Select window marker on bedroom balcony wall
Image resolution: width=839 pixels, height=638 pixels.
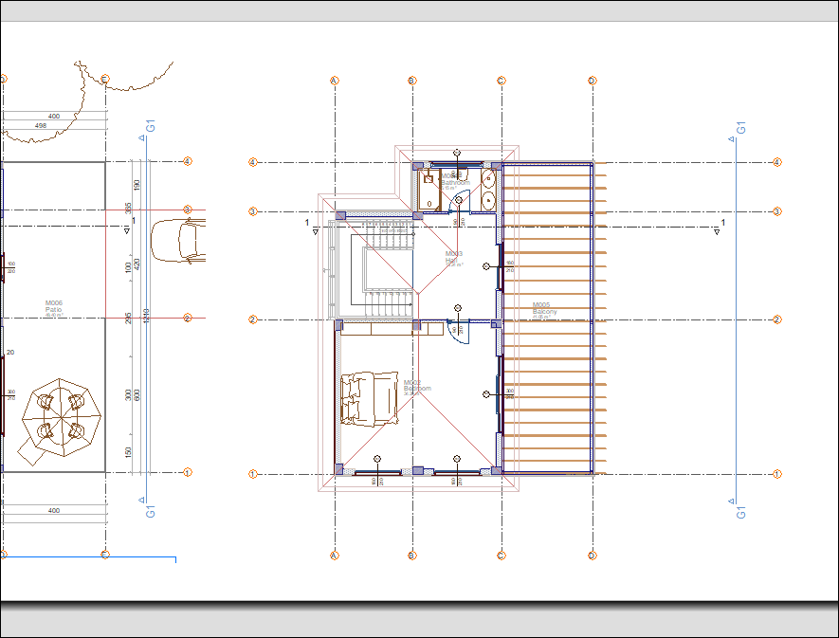click(x=486, y=394)
